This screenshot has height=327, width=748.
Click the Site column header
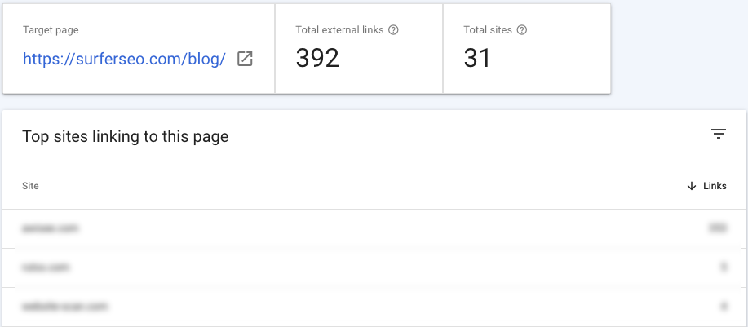click(x=30, y=186)
